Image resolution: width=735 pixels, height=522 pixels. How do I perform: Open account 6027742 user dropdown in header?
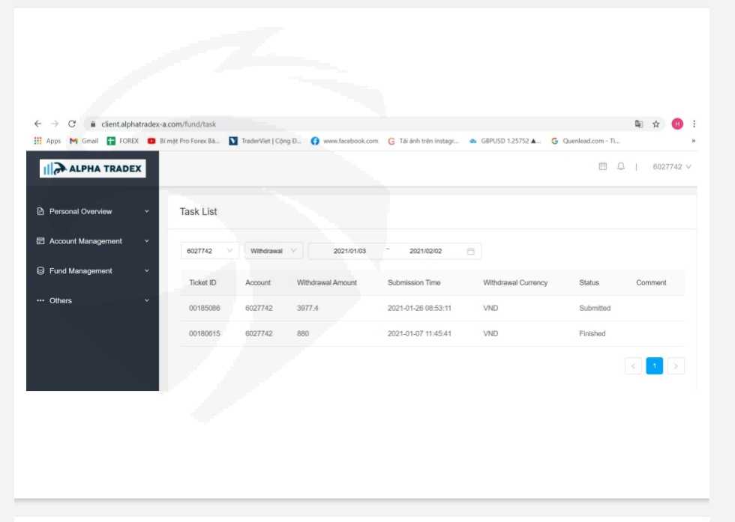(x=672, y=167)
